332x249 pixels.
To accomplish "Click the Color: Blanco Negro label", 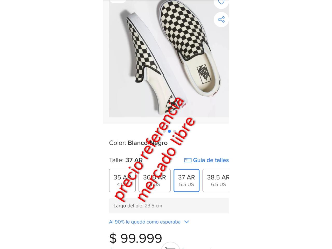I will click(138, 143).
